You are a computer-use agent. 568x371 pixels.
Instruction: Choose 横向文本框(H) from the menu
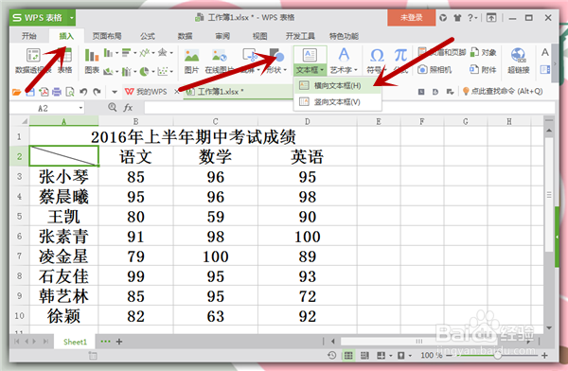pos(337,85)
